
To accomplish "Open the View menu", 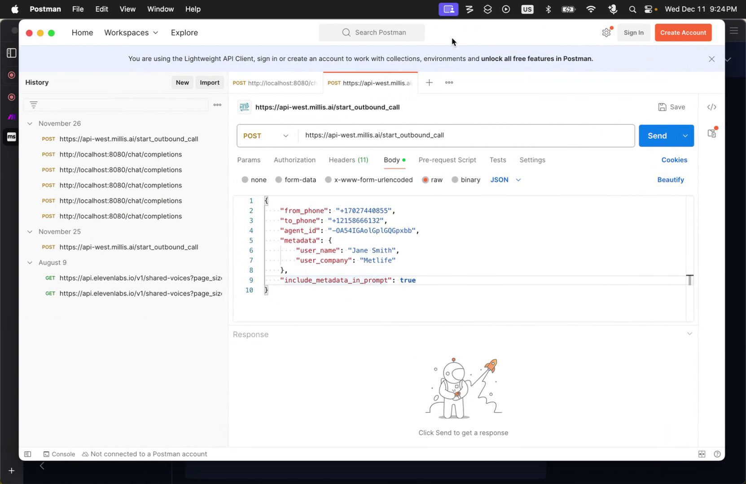I will point(127,9).
